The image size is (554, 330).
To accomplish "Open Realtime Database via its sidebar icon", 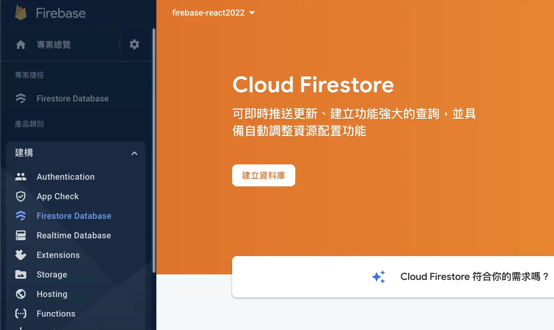I will [20, 235].
